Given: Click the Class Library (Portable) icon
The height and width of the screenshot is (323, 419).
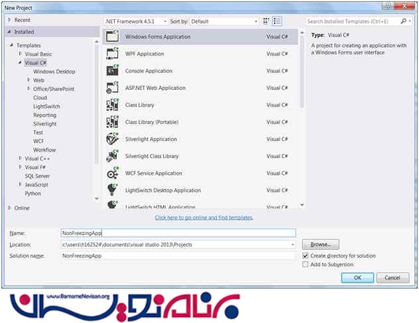Looking at the screenshot, I should click(x=113, y=122).
